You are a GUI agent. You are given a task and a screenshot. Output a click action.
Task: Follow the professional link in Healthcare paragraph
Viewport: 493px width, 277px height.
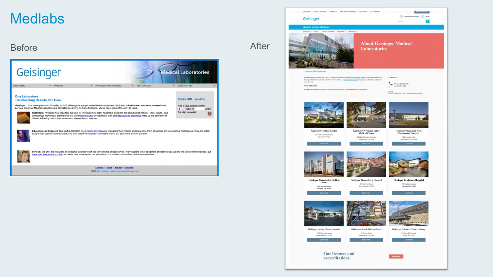point(87,115)
